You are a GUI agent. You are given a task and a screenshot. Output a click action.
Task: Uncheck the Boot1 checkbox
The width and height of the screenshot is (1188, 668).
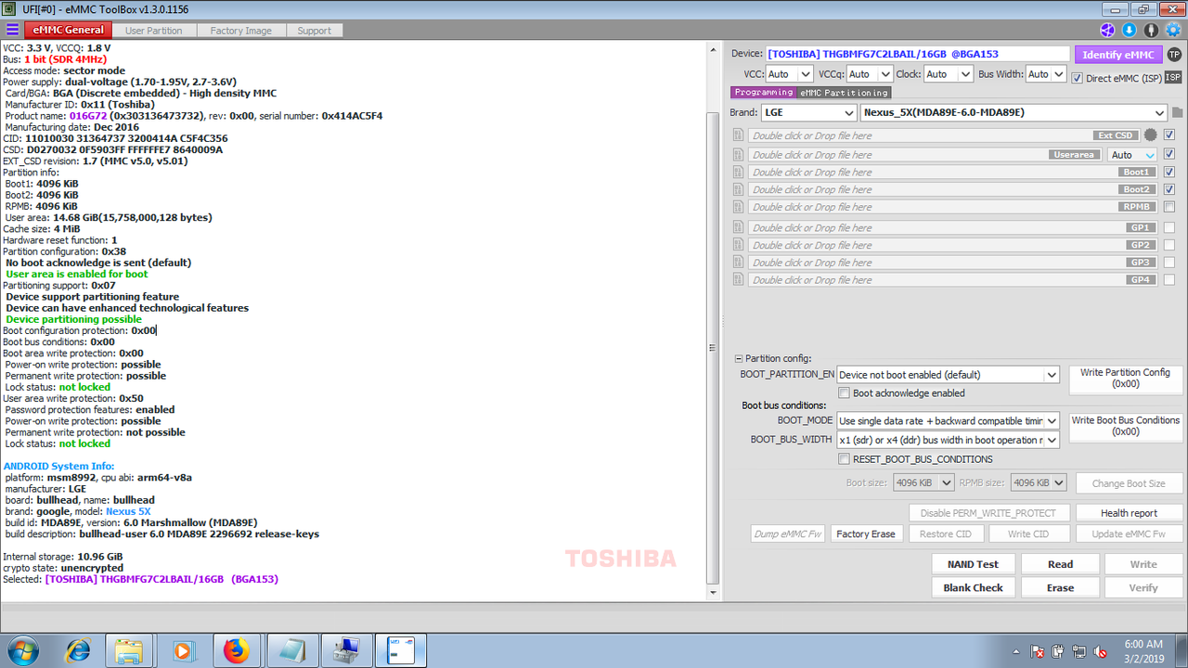[x=1169, y=172]
